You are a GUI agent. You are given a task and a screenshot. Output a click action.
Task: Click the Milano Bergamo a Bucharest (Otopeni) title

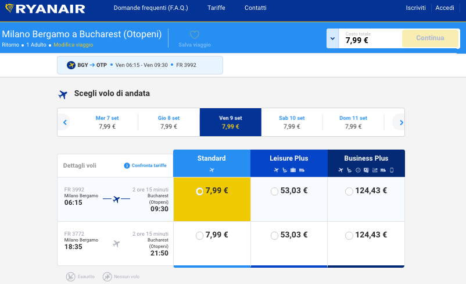coord(82,34)
